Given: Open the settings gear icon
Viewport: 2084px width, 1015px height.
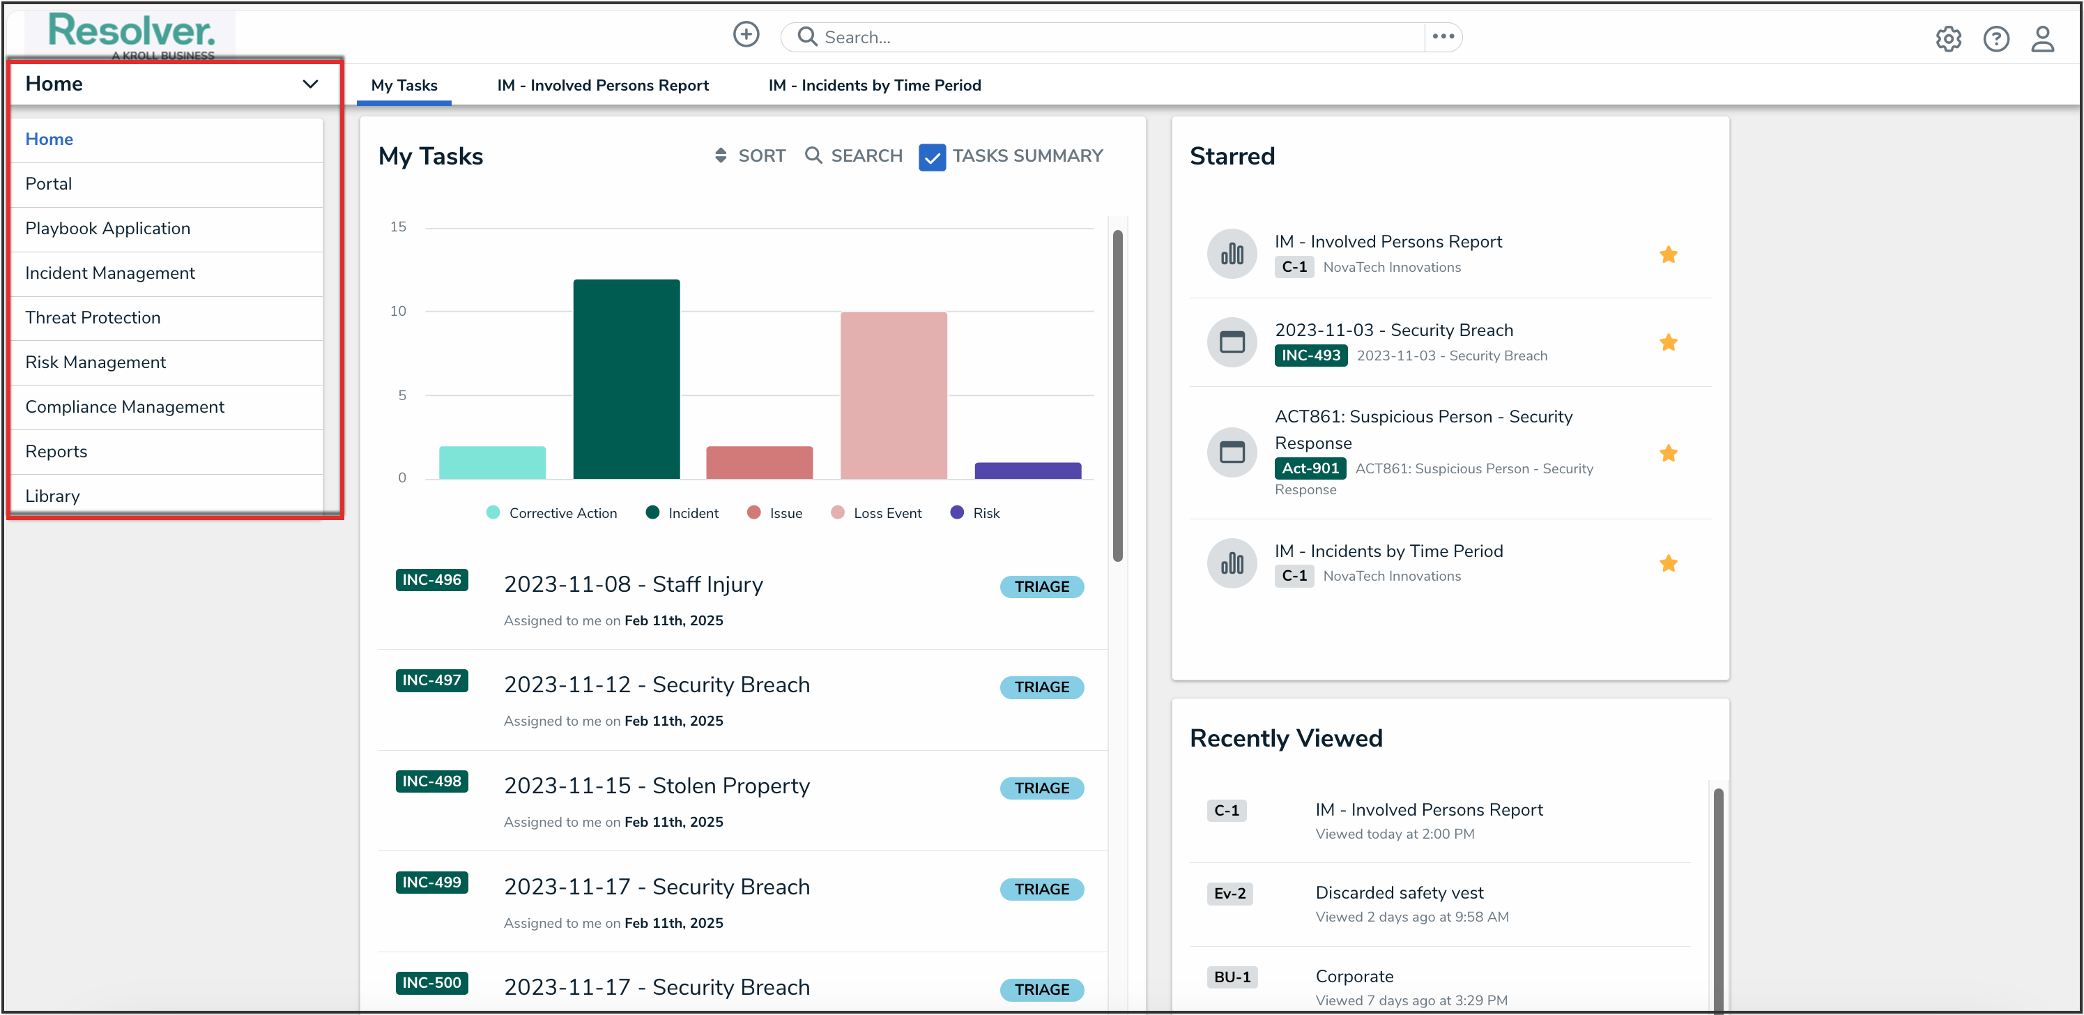Looking at the screenshot, I should pos(1947,38).
